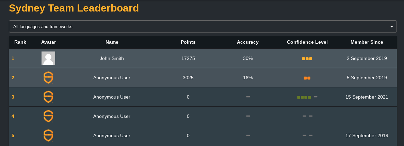Click the 17275 points value
404x146 pixels.
pos(188,58)
